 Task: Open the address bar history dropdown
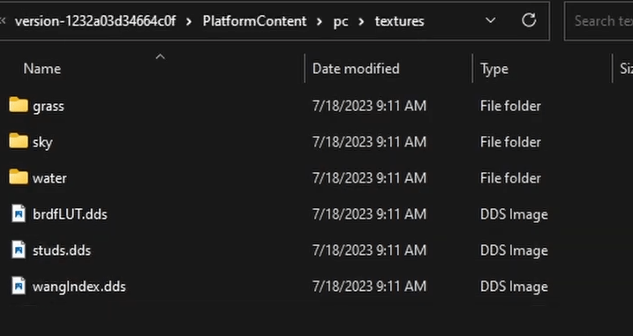click(x=491, y=20)
